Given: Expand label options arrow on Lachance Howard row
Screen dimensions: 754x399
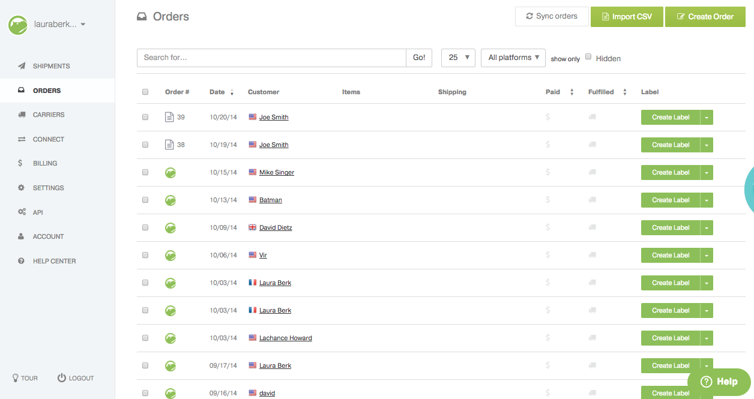Looking at the screenshot, I should coord(707,338).
